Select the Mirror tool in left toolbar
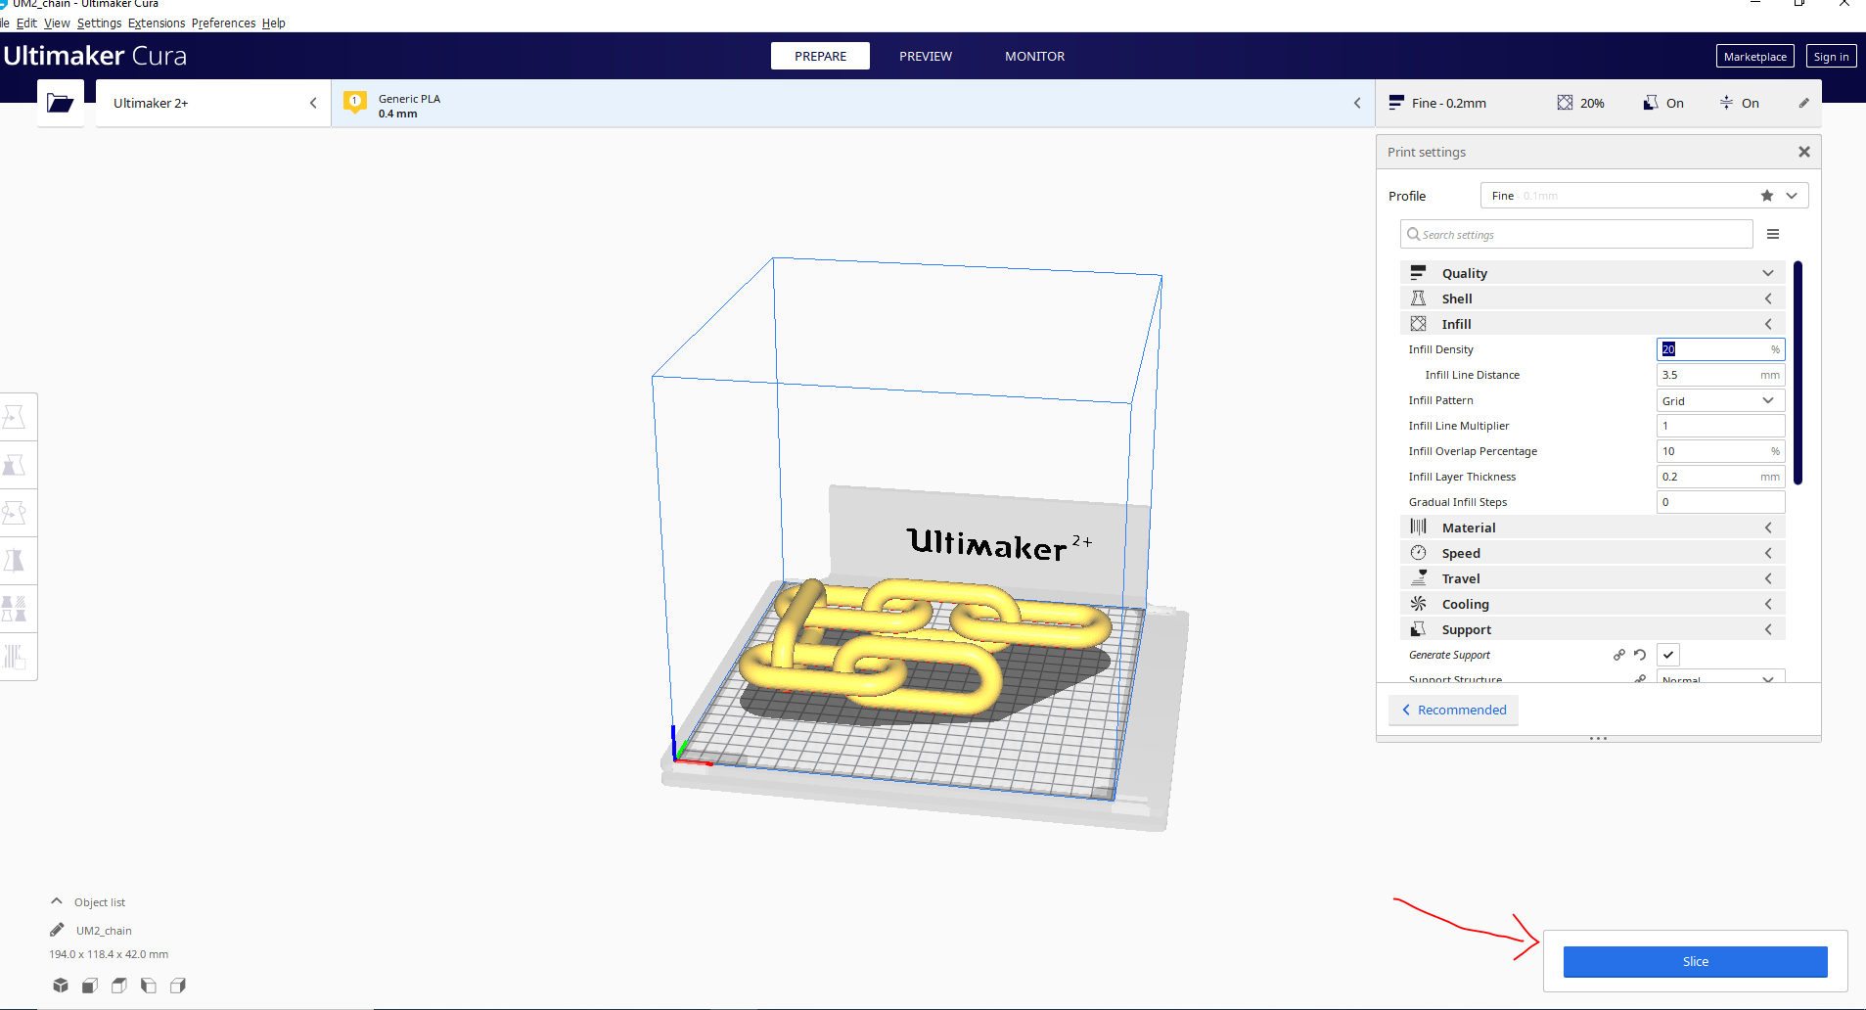Screen dimensions: 1866x1010 pyautogui.click(x=15, y=561)
